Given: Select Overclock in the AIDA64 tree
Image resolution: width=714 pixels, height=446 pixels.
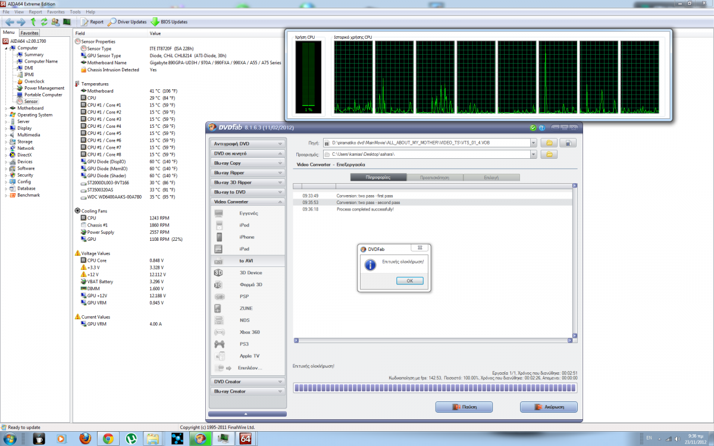Looking at the screenshot, I should (34, 81).
